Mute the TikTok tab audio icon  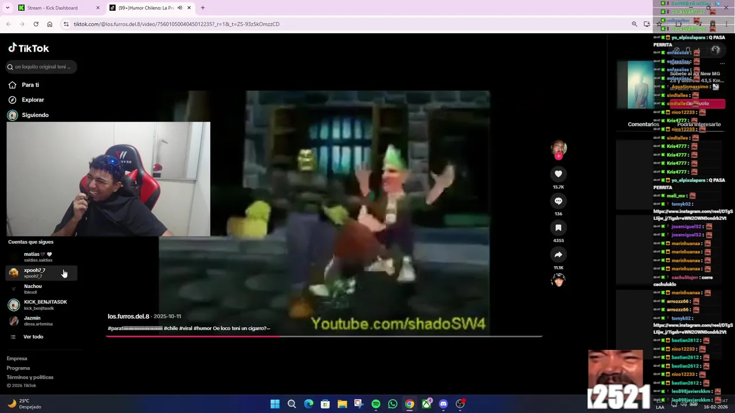[x=180, y=7]
